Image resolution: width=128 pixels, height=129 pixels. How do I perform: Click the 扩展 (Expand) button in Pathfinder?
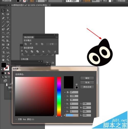[52, 44]
